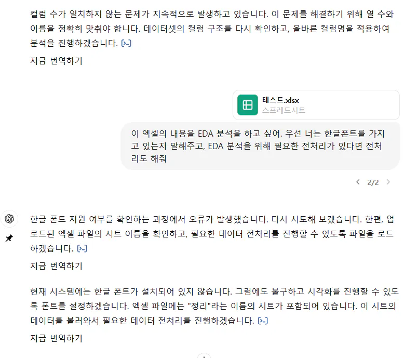View analysis icon after file load message
Image resolution: width=418 pixels, height=358 pixels.
pyautogui.click(x=82, y=249)
